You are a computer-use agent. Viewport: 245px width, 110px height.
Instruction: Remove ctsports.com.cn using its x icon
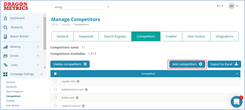[83, 106]
